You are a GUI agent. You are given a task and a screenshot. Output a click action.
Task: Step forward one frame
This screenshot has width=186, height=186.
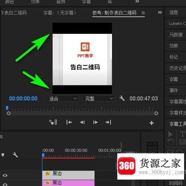[x=95, y=122]
